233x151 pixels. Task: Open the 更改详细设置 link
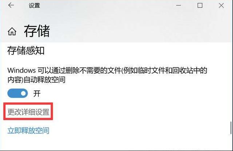coord(28,112)
